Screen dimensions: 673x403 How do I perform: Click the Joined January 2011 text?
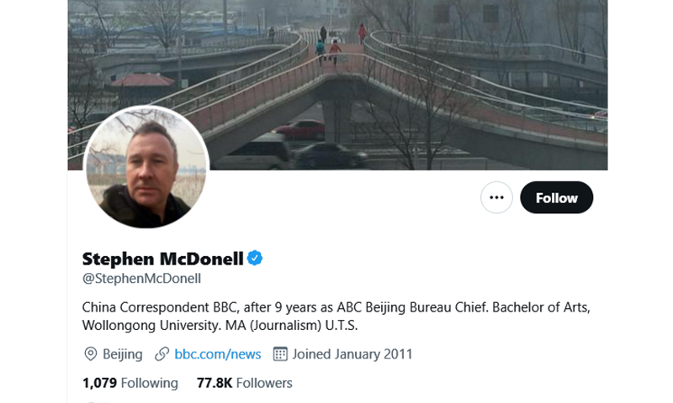[352, 354]
